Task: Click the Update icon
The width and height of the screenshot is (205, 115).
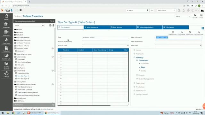Action: coord(195,16)
